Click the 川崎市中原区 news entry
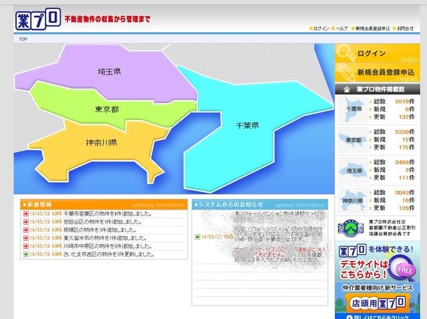Viewport: 427px width, 319px height. point(108,246)
